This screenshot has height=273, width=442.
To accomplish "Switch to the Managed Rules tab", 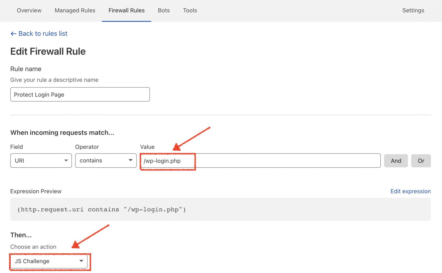I will pyautogui.click(x=75, y=11).
